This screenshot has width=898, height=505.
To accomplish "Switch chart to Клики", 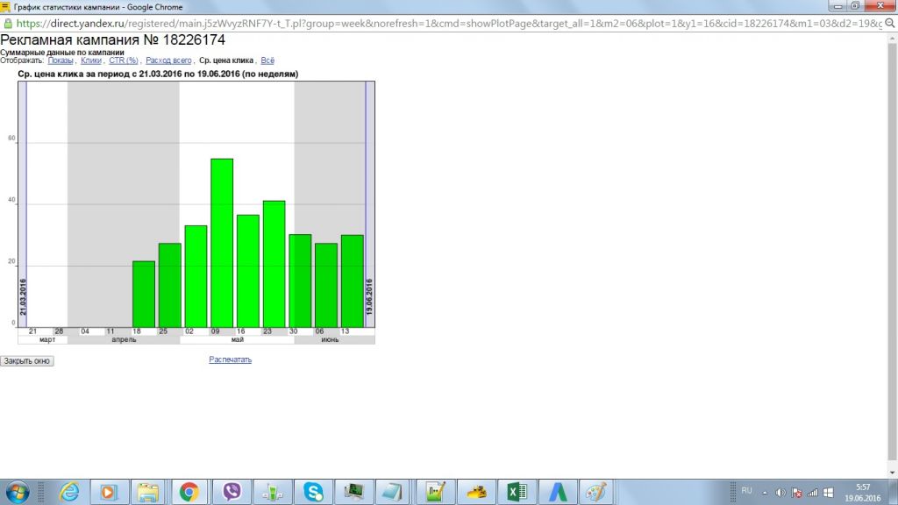I will pyautogui.click(x=90, y=60).
